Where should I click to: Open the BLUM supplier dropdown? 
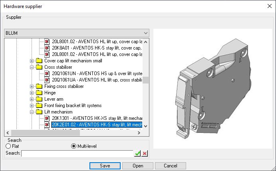(145, 33)
